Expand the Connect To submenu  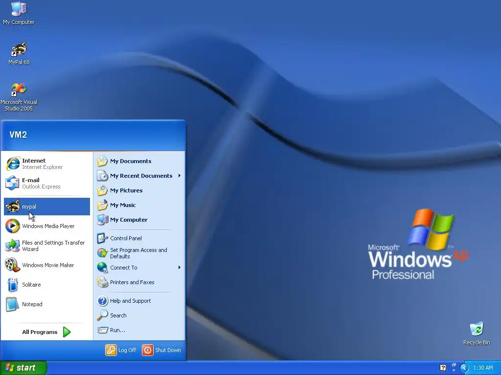(139, 268)
